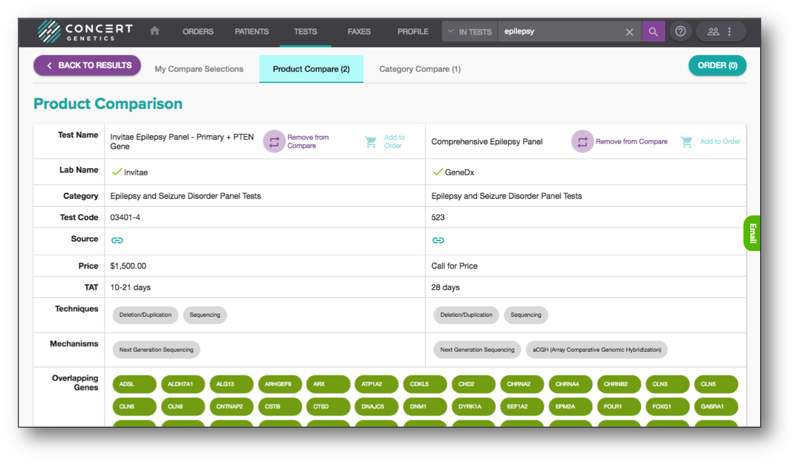Click the people icon in the top bar
797x464 pixels.
coord(713,31)
